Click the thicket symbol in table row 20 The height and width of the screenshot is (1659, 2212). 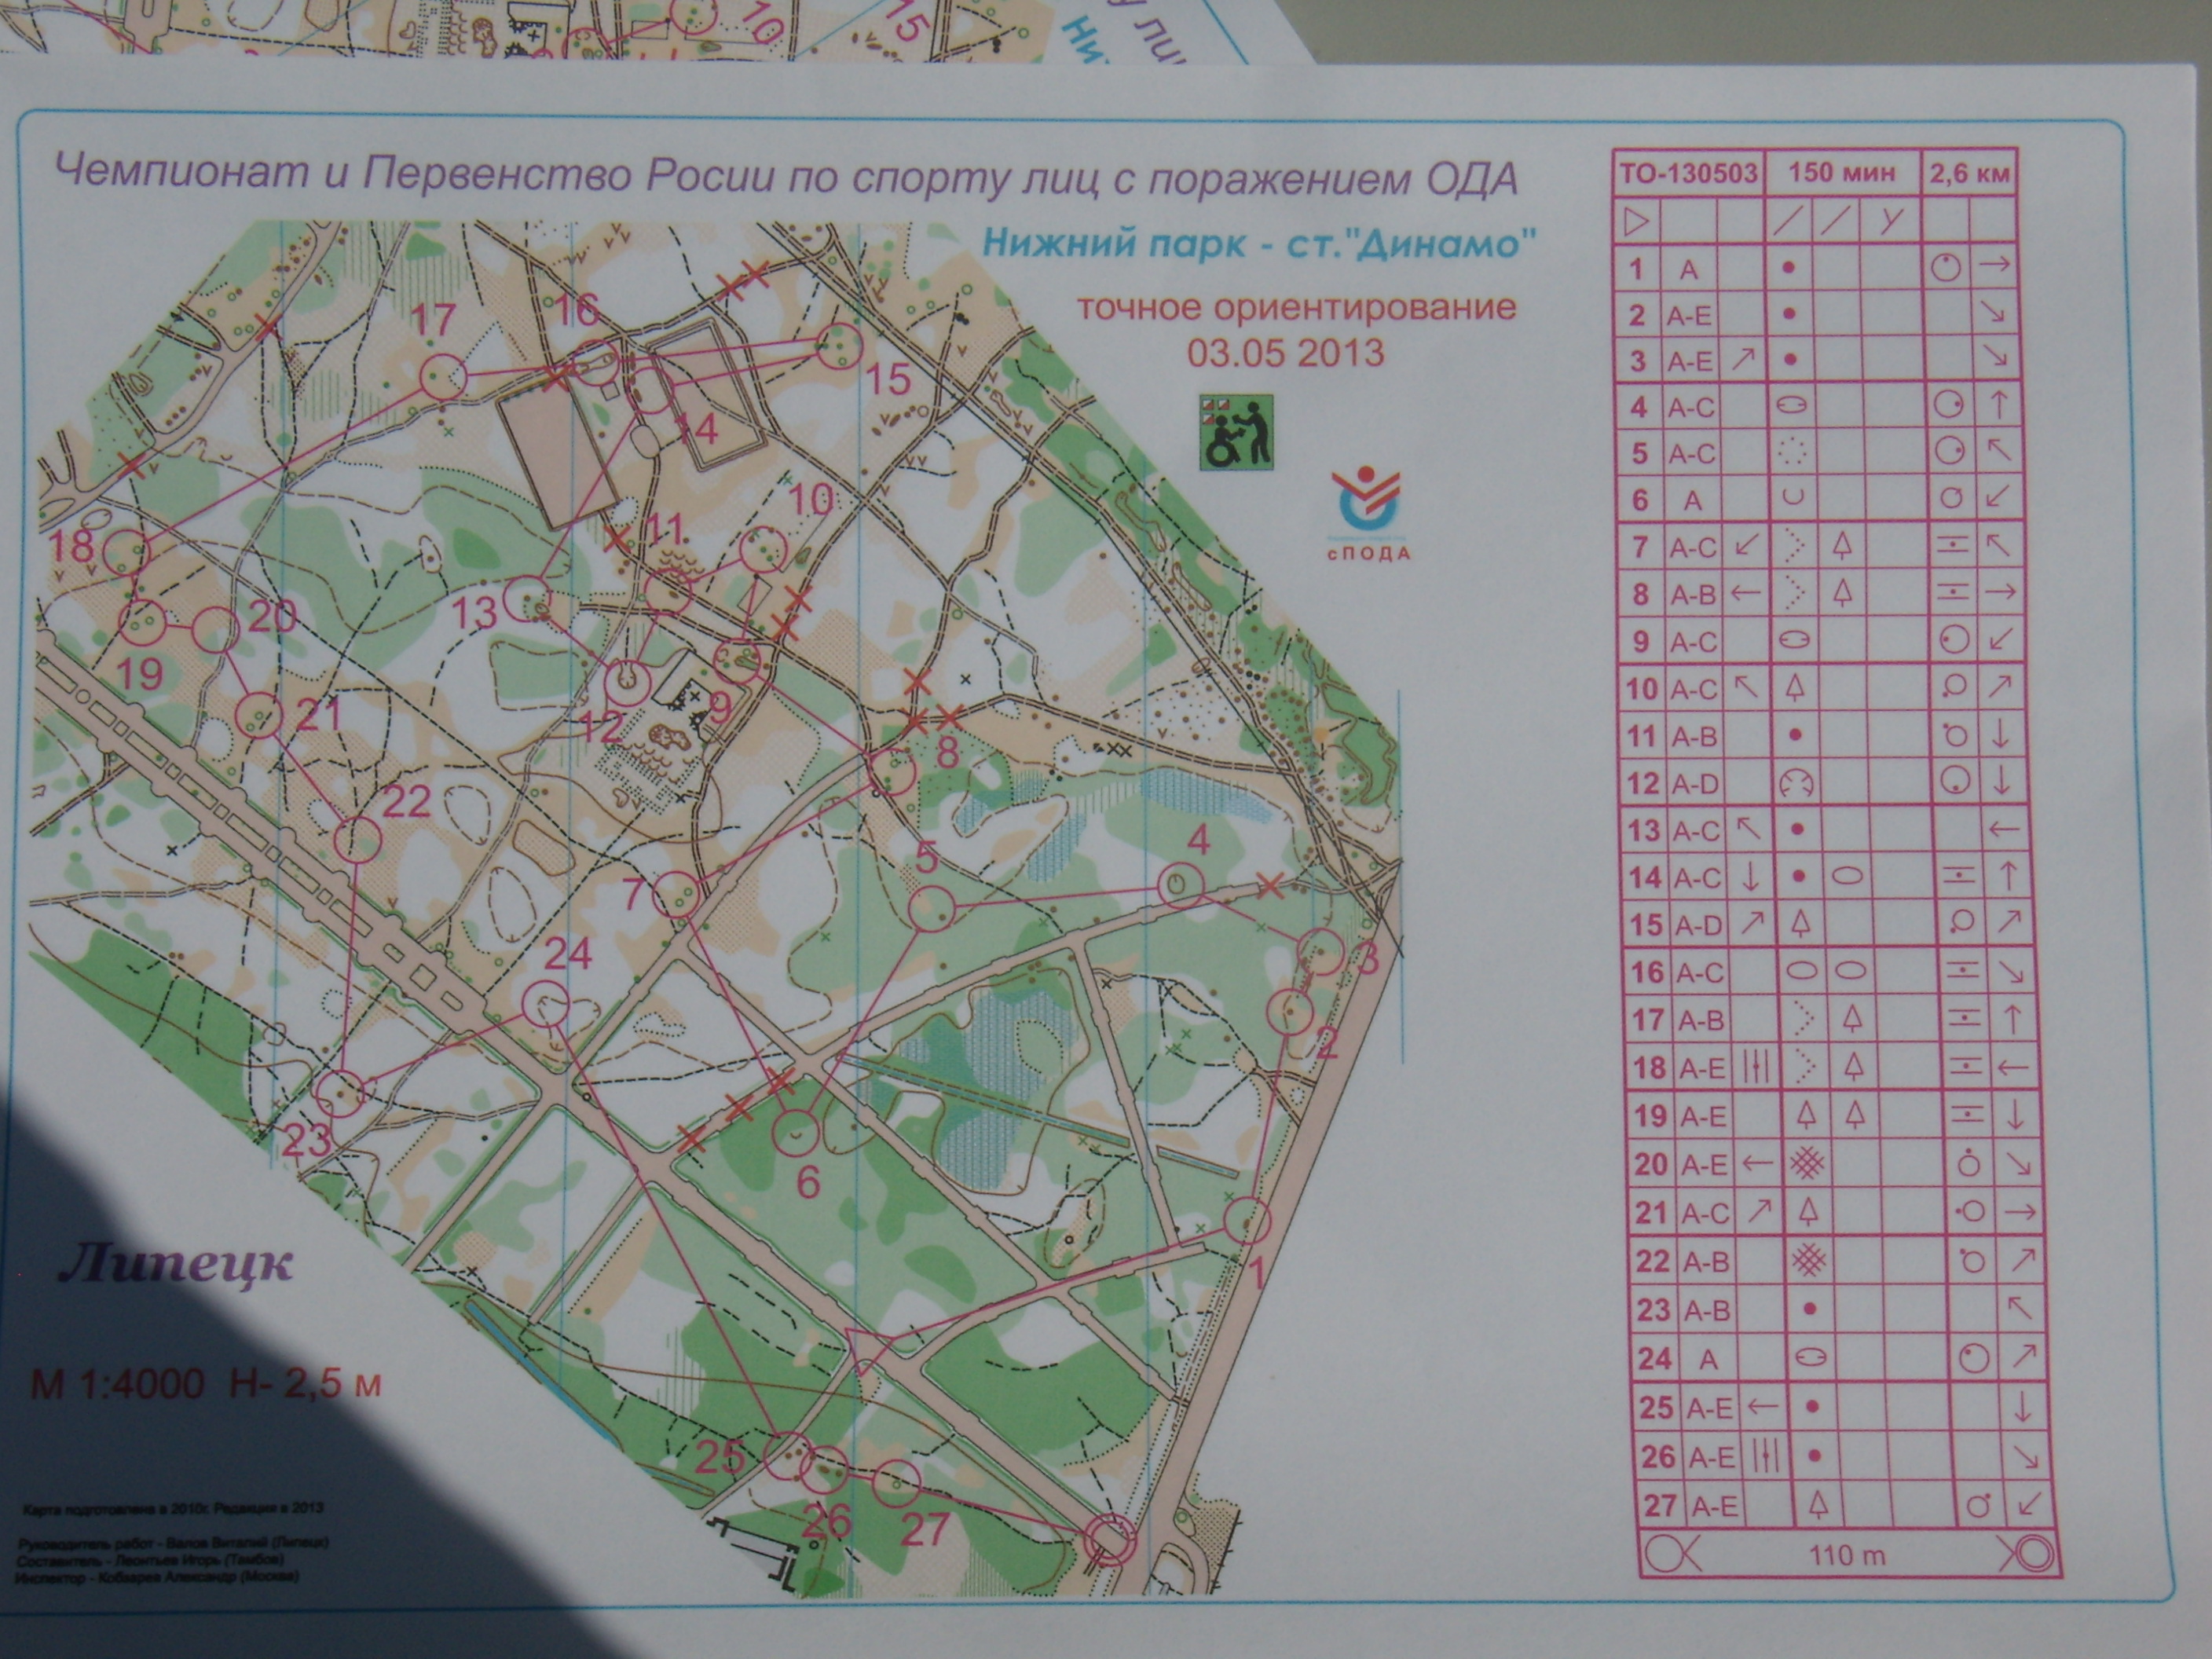coord(1806,1163)
